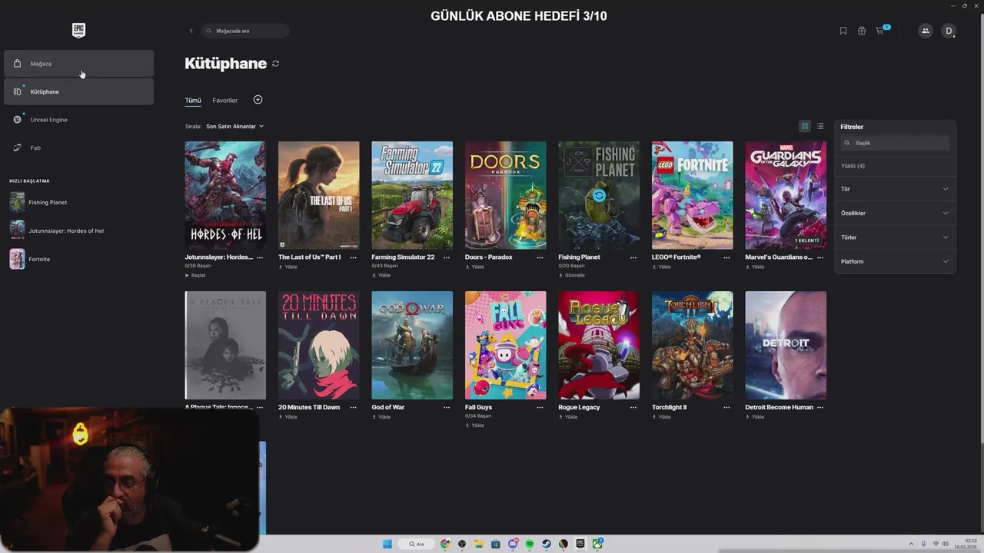This screenshot has width=984, height=553.
Task: Open Marvel's Guardians of the Galaxy cover
Action: (786, 195)
